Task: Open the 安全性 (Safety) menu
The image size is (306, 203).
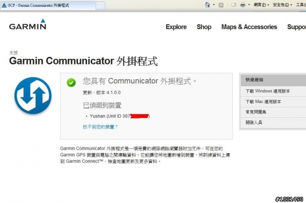Action: pos(282,5)
